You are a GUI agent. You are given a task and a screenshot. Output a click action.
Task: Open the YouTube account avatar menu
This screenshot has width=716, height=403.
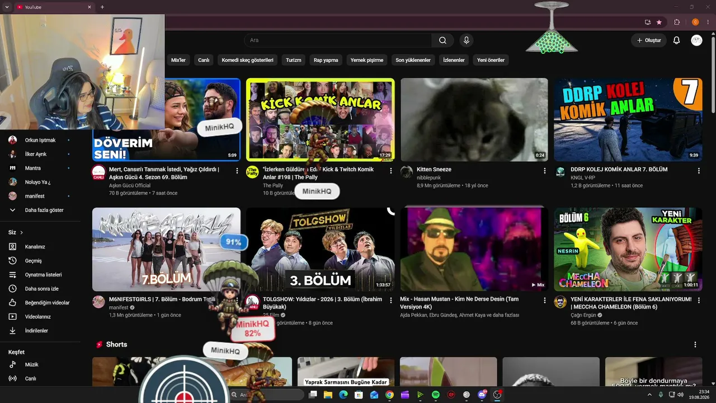click(696, 40)
